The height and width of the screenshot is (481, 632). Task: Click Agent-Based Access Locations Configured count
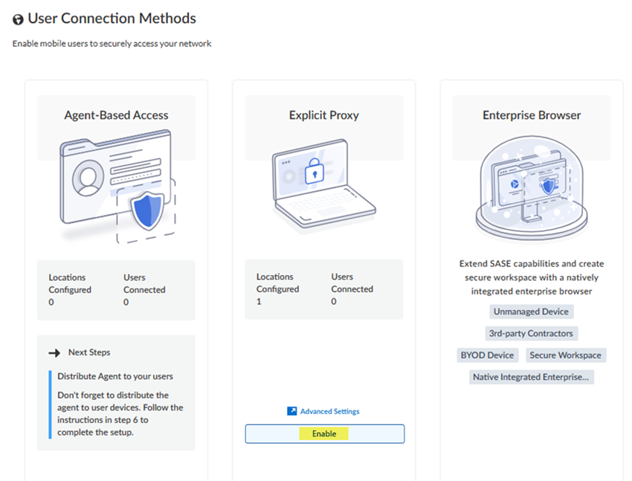tap(51, 303)
